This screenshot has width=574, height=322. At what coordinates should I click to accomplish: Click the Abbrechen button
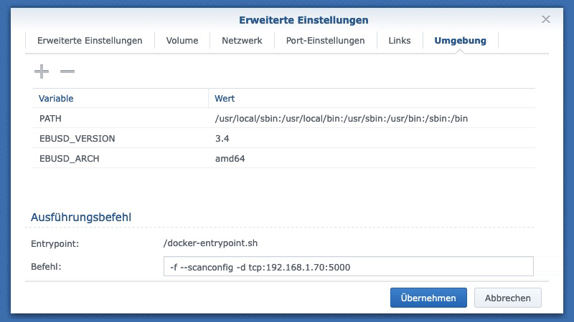coord(507,298)
